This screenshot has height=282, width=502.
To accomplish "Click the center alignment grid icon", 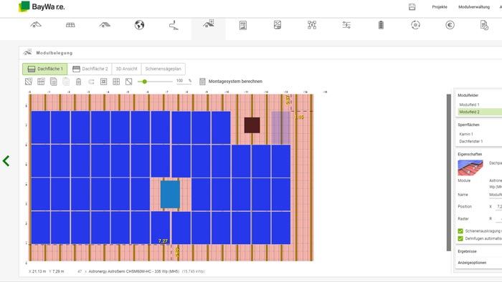I will [x=104, y=82].
